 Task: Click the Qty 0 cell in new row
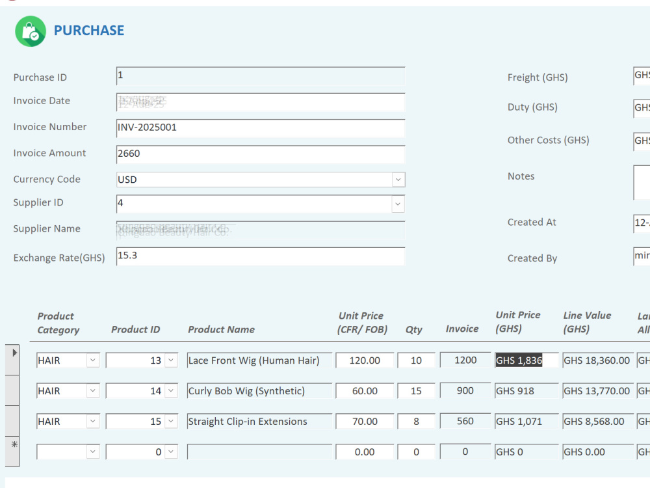[x=416, y=452]
